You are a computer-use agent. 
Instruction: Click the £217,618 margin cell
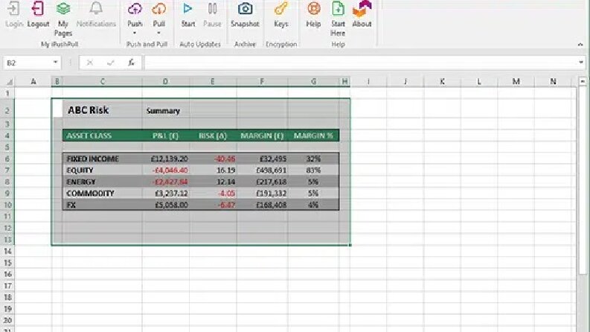point(263,182)
